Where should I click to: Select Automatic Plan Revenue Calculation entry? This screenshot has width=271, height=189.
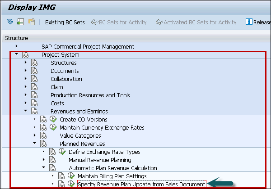point(113,168)
